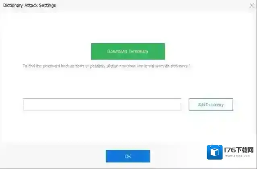Click the Add Dictionary button
The width and height of the screenshot is (257, 169).
coord(211,105)
